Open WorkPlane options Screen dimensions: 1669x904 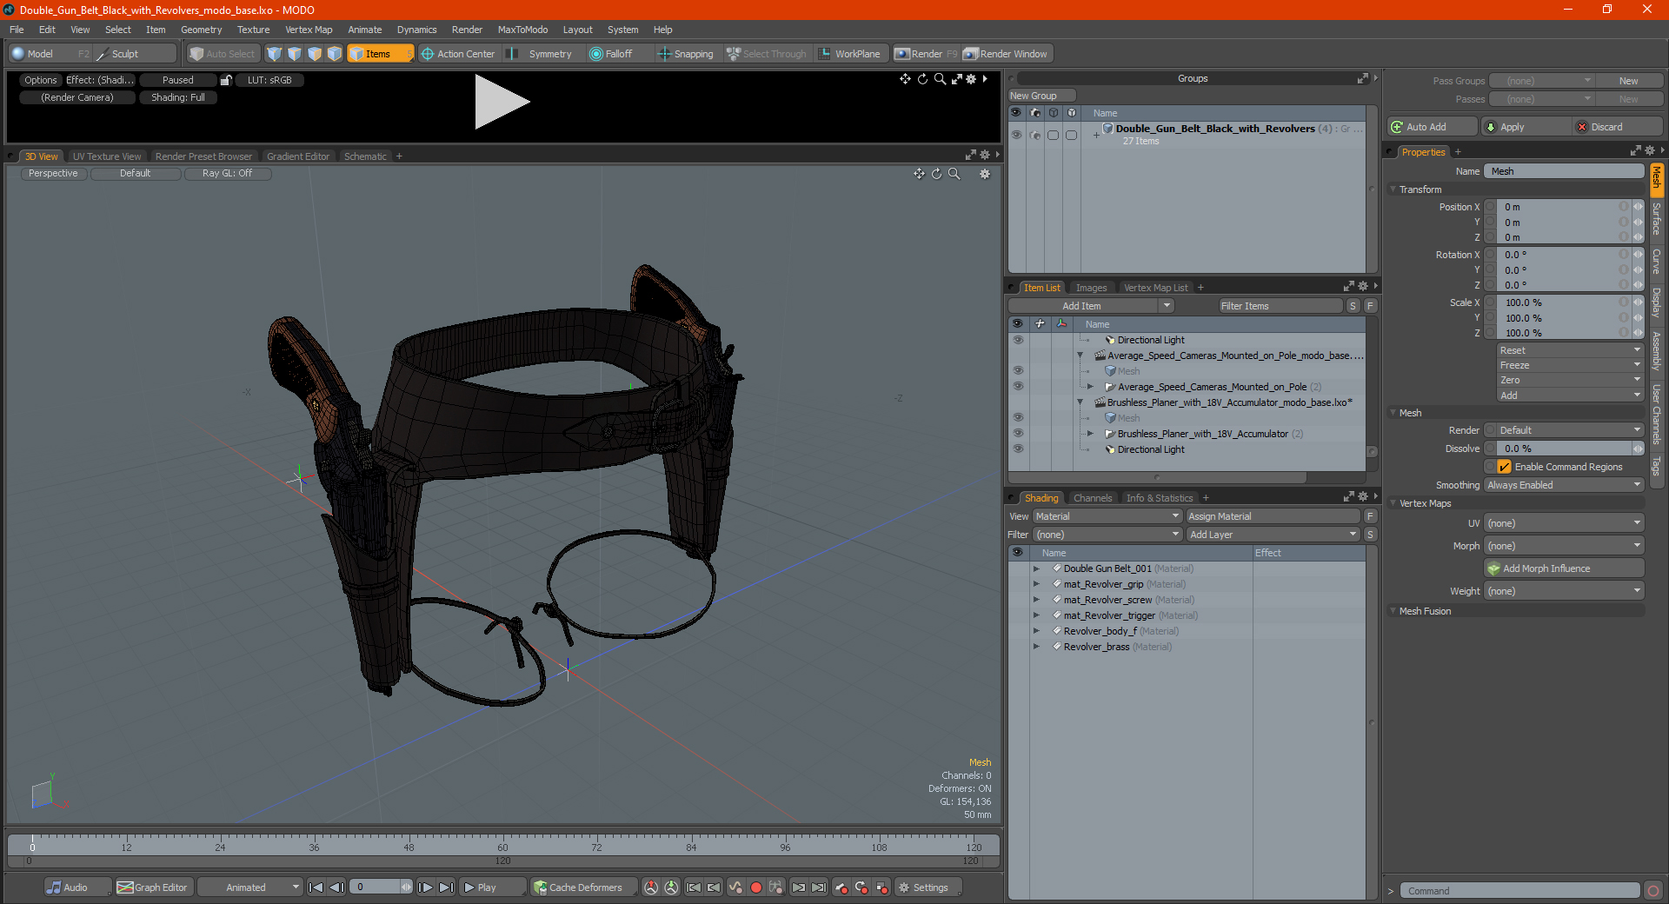click(850, 54)
